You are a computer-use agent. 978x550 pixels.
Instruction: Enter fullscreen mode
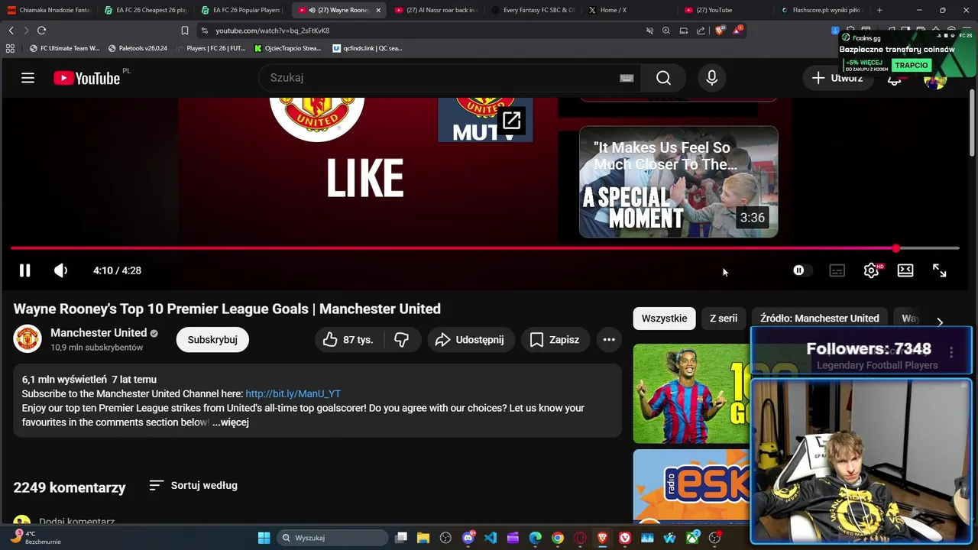point(940,270)
